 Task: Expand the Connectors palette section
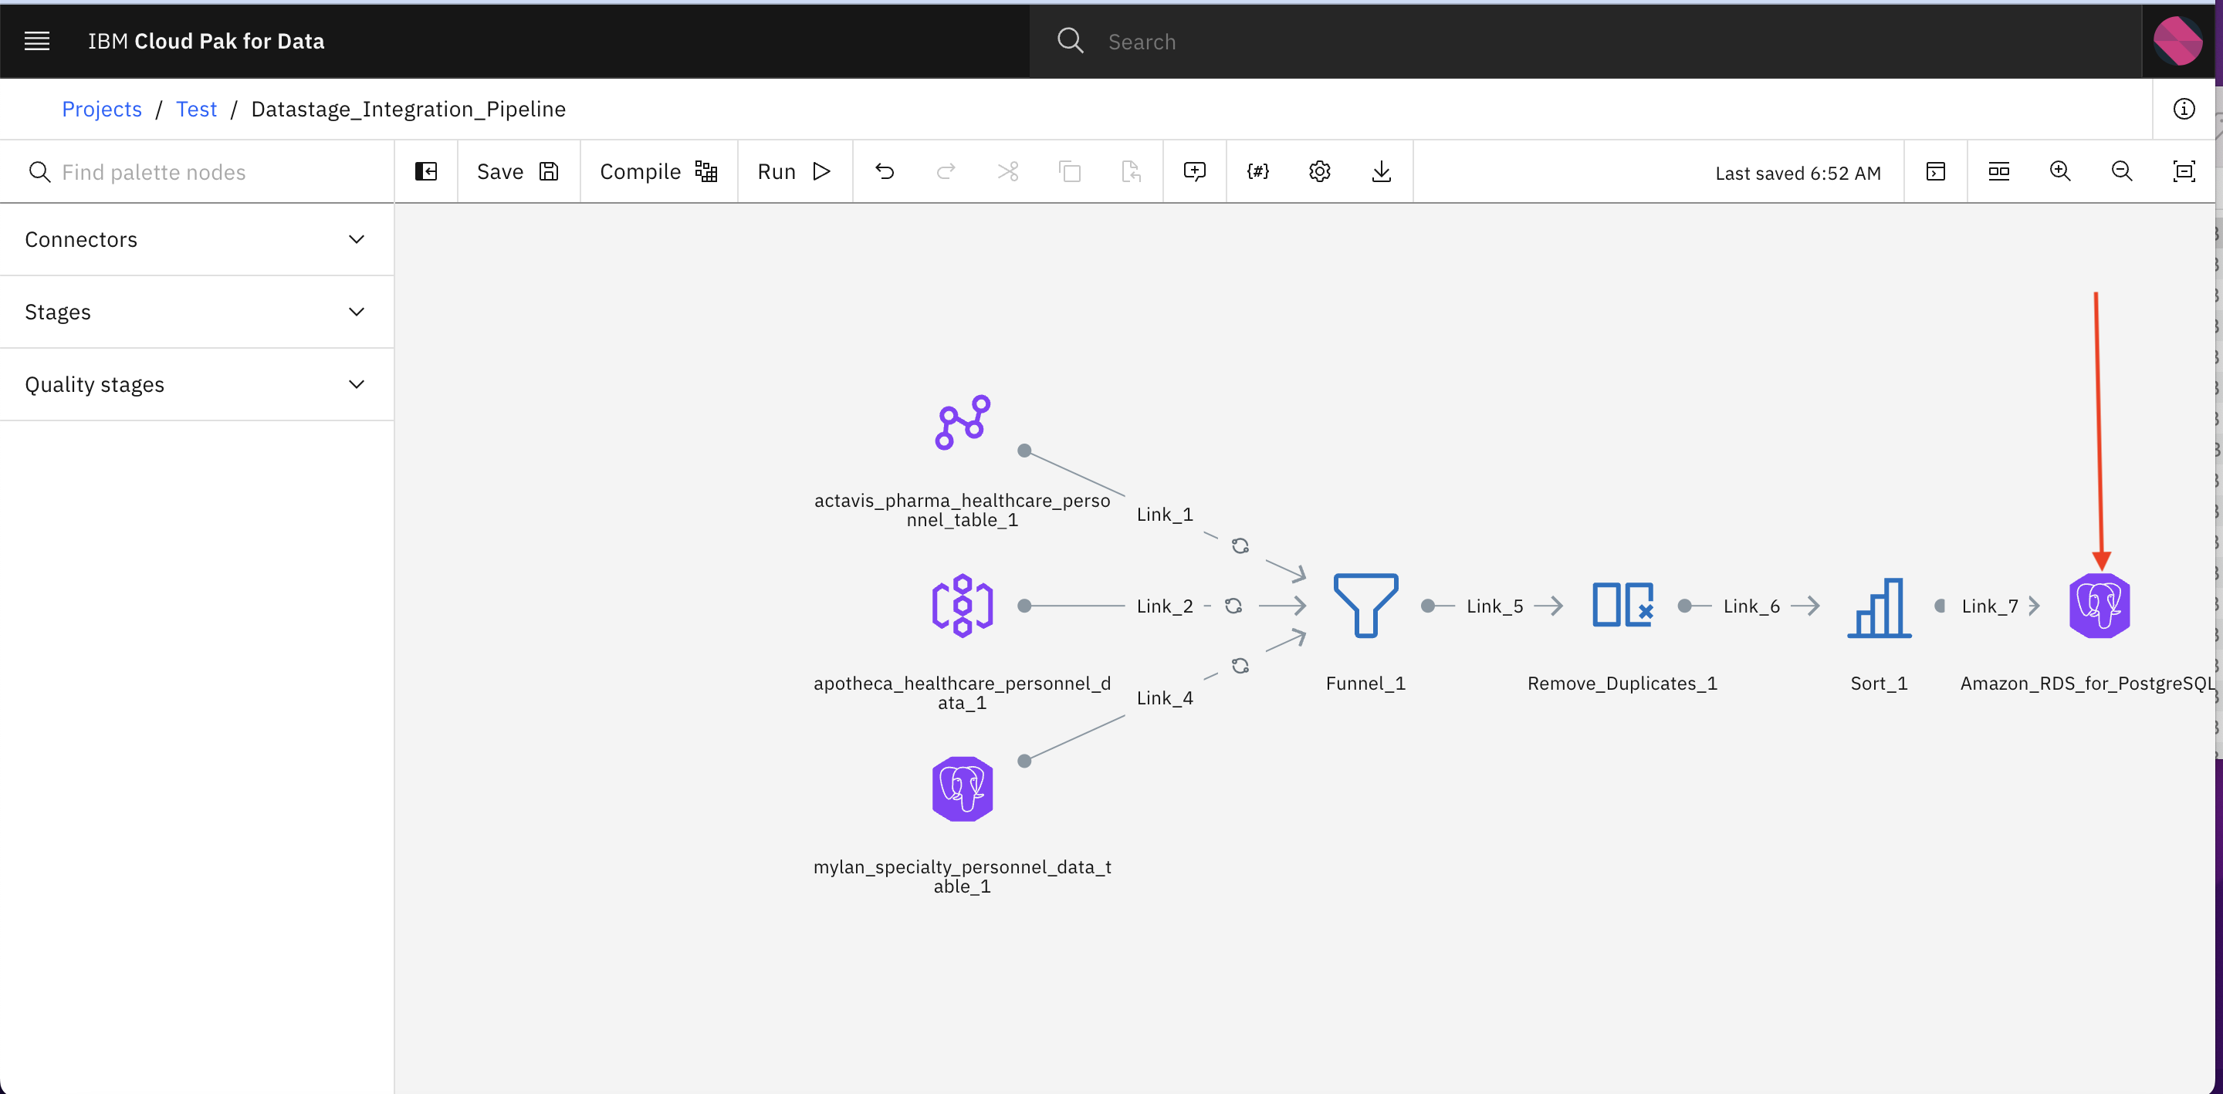pos(197,239)
